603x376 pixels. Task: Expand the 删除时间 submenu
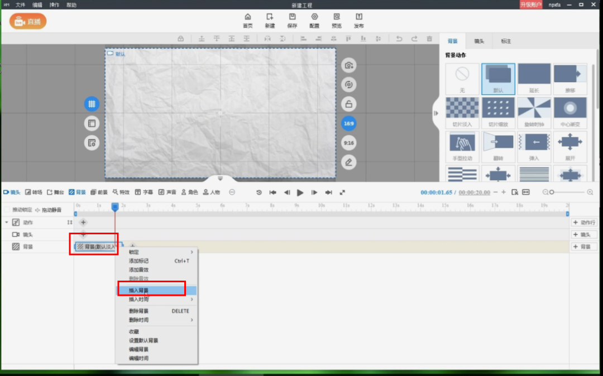156,320
